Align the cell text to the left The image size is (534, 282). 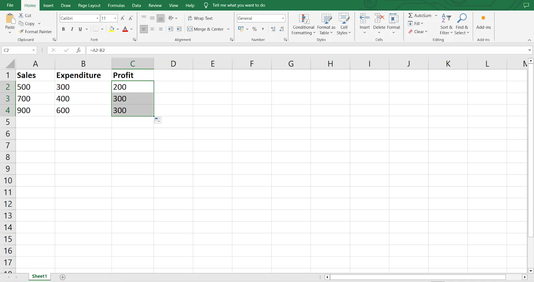144,29
